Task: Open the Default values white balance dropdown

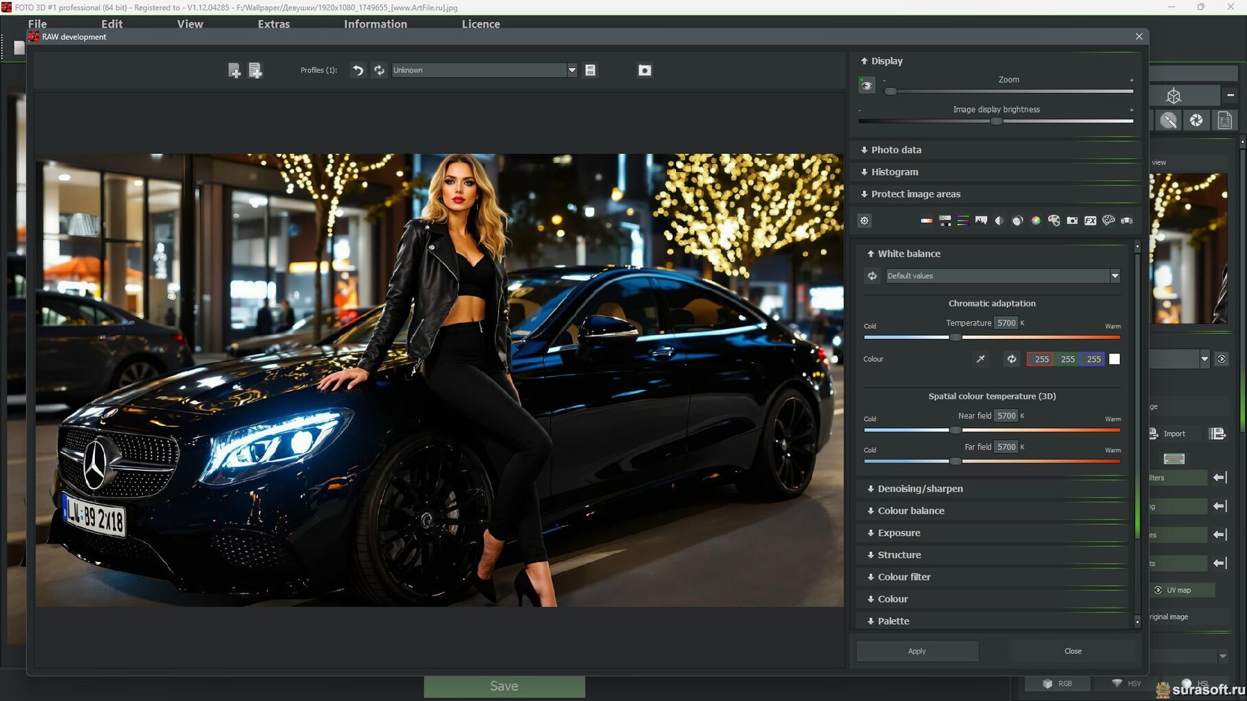Action: pos(1114,276)
